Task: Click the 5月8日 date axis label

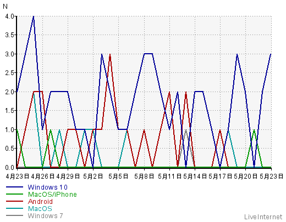Action: point(144,177)
